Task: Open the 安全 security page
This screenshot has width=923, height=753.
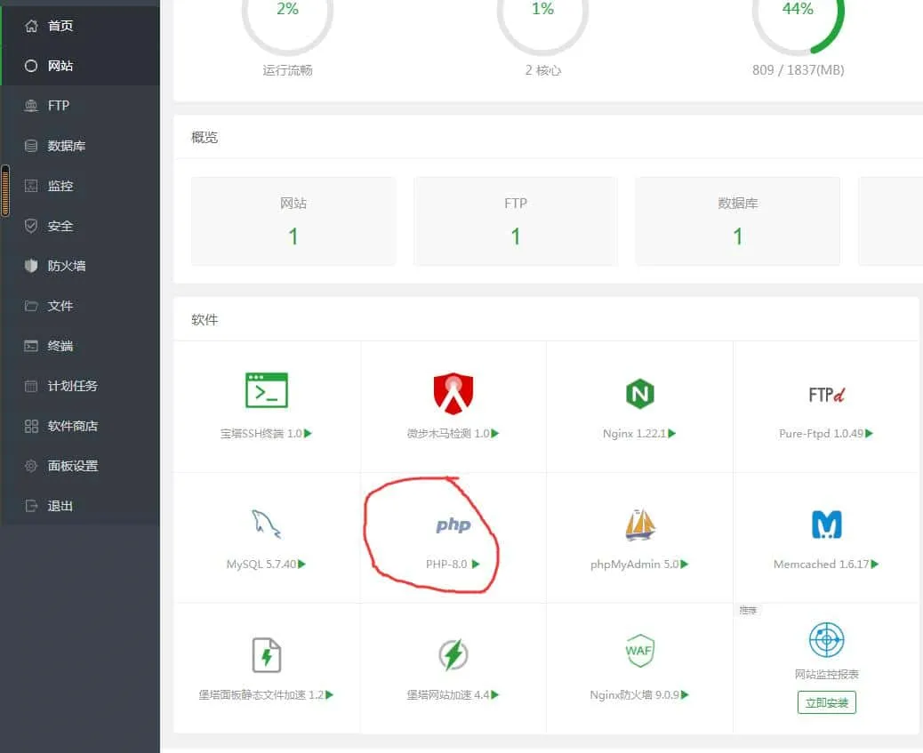Action: point(80,226)
